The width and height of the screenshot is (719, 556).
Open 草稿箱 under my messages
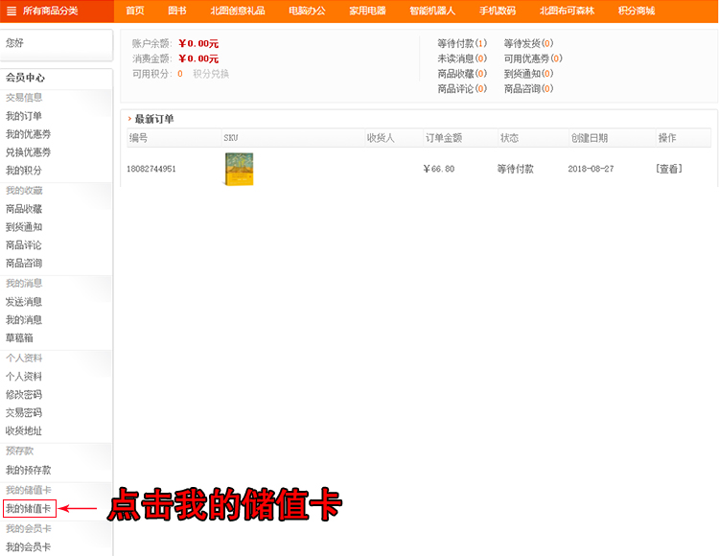[19, 337]
